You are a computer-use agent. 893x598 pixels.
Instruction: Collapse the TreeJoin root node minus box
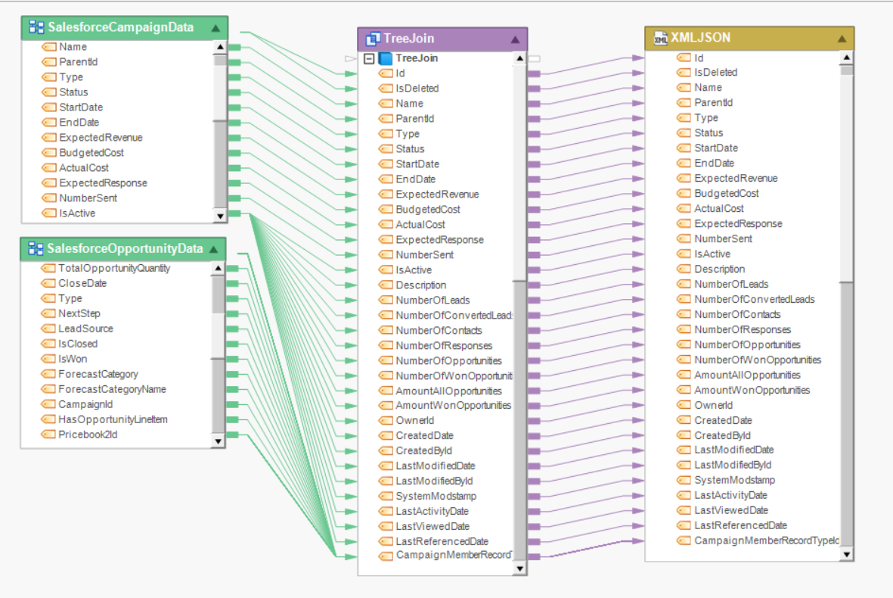369,58
